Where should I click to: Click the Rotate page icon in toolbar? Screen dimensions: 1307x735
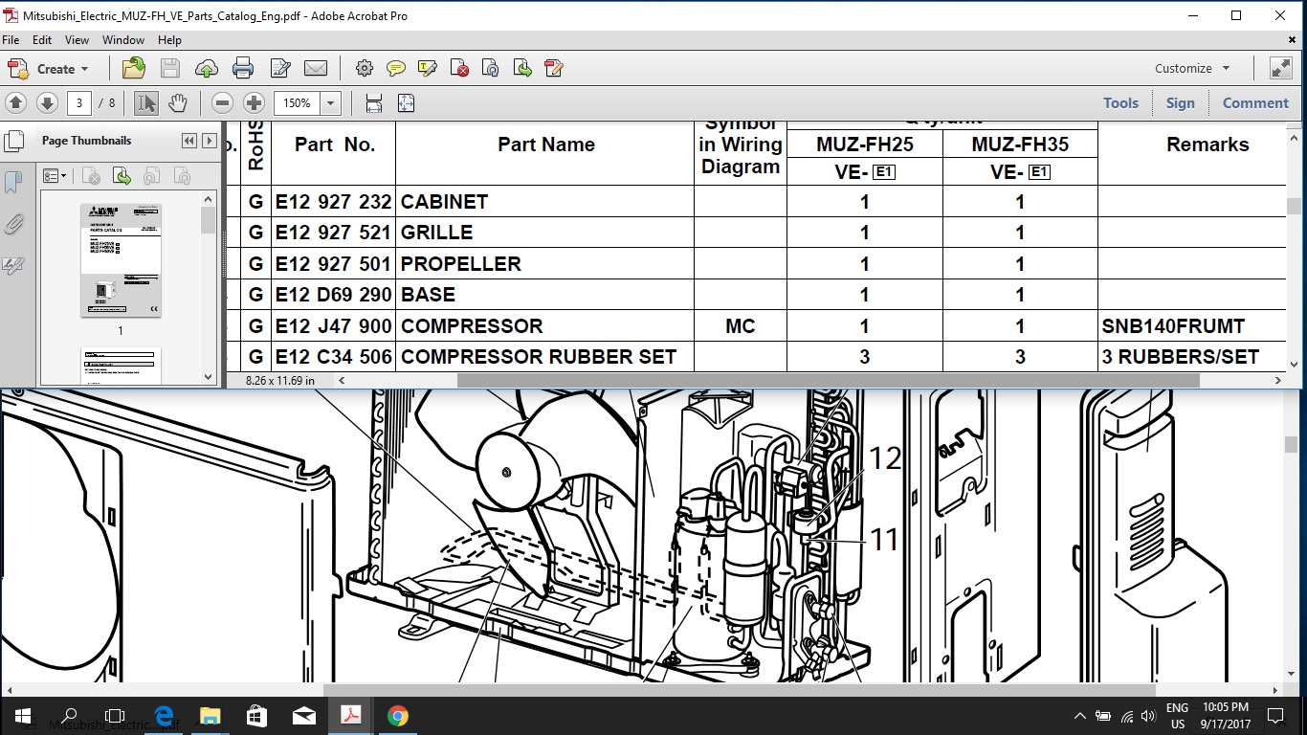point(491,68)
